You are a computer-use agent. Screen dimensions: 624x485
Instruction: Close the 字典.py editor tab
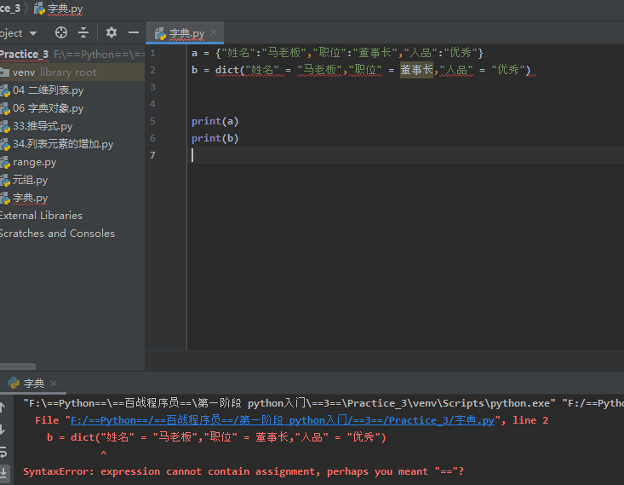(214, 32)
